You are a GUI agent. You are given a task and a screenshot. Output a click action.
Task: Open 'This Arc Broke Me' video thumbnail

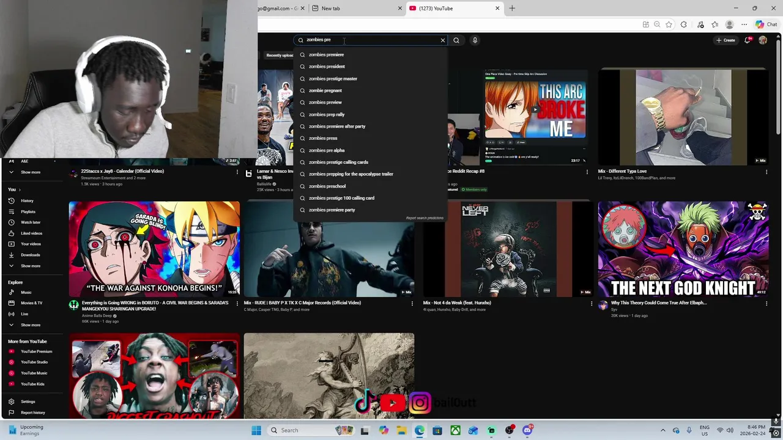535,117
